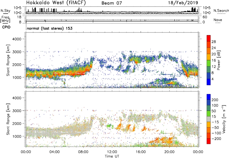
Task: Click the '60' Nave axis value
Action: (205, 17)
